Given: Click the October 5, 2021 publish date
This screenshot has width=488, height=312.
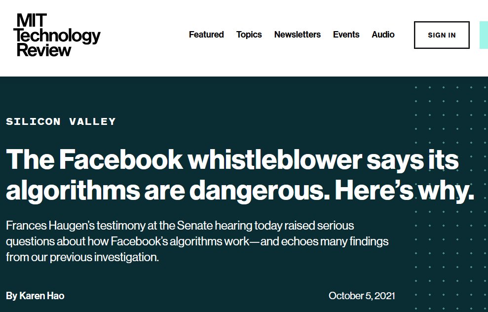Looking at the screenshot, I should click(362, 296).
